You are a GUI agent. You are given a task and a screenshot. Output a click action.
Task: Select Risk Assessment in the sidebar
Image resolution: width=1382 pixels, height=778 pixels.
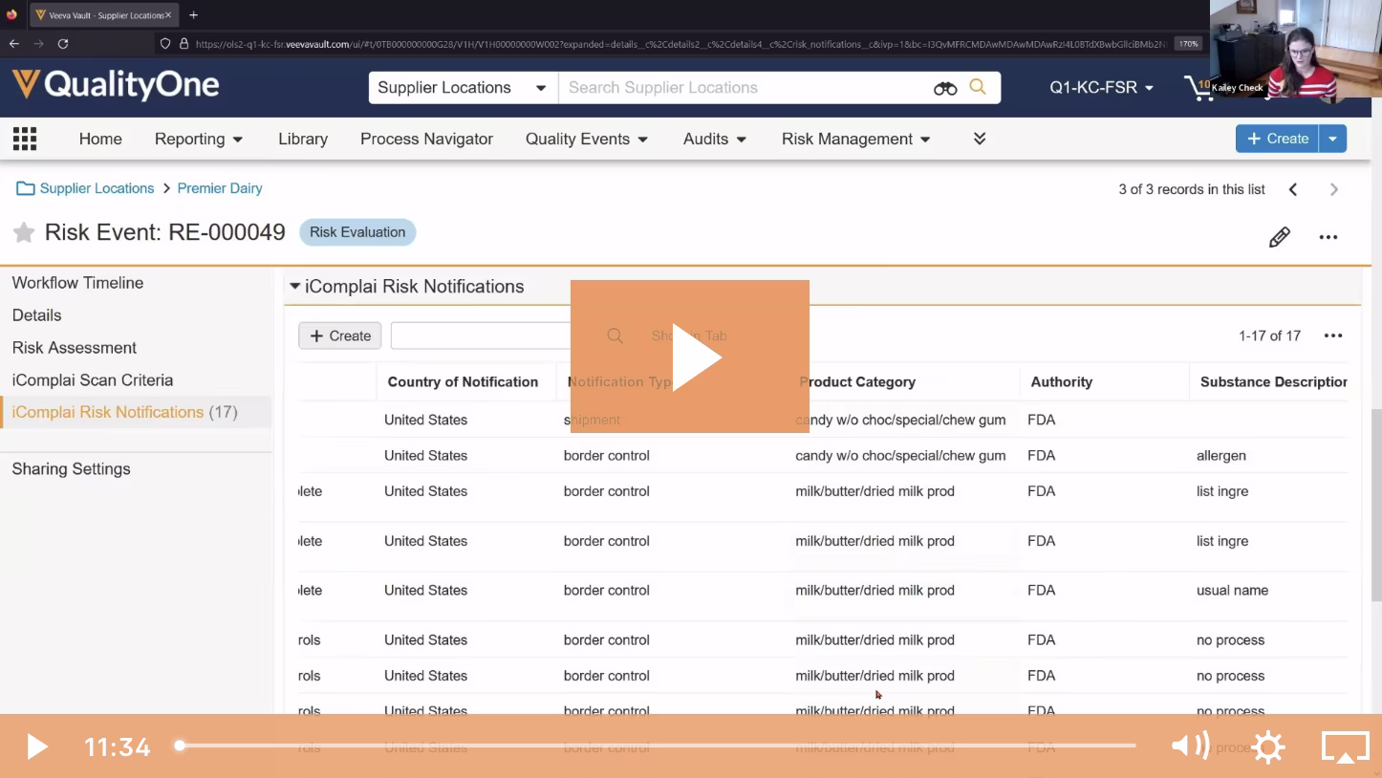click(x=74, y=348)
